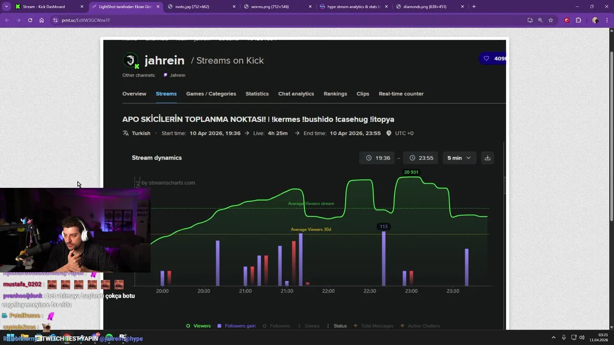This screenshot has height=345, width=614.
Task: Open the red extension icon in toolbar
Action: (567, 20)
